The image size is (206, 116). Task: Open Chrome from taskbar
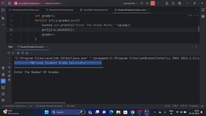132,112
